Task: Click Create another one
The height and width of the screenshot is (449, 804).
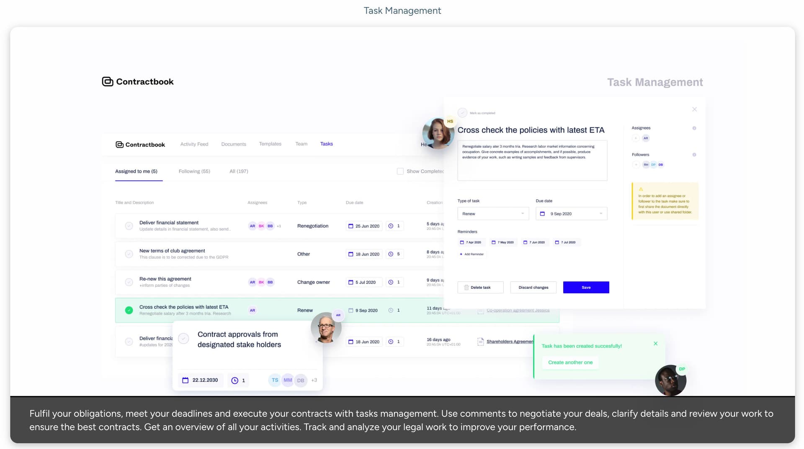Action: pyautogui.click(x=570, y=362)
